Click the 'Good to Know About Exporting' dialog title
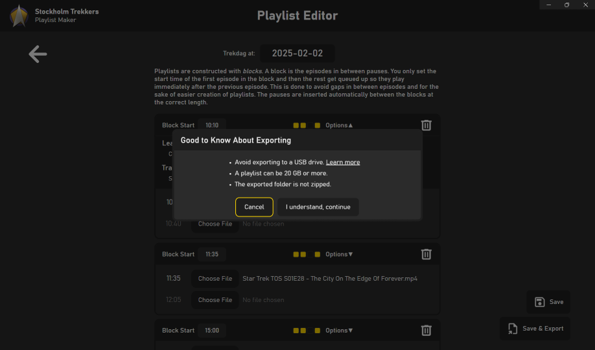 pos(236,140)
